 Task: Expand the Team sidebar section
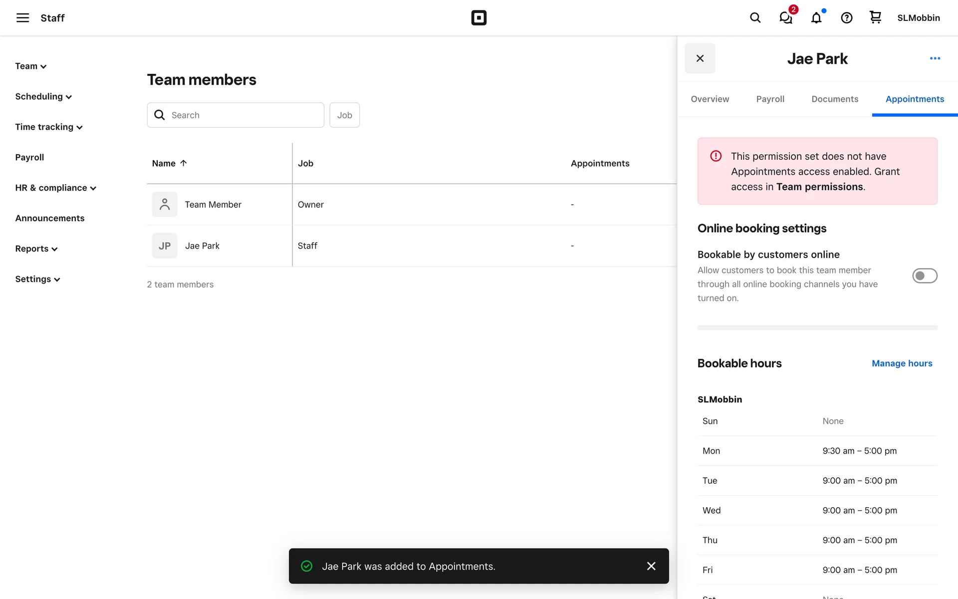[x=30, y=66]
